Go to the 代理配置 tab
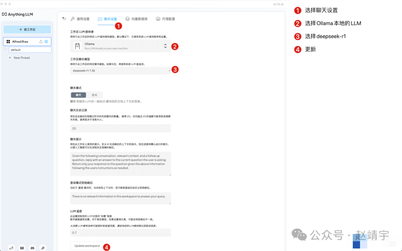The image size is (402, 251). tap(165, 19)
